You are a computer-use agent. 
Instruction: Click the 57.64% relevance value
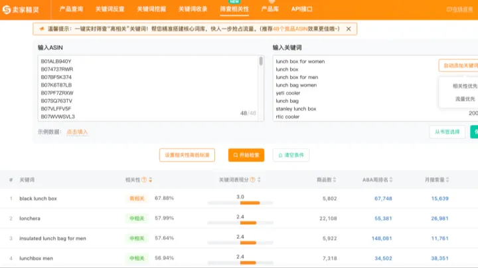(x=165, y=238)
